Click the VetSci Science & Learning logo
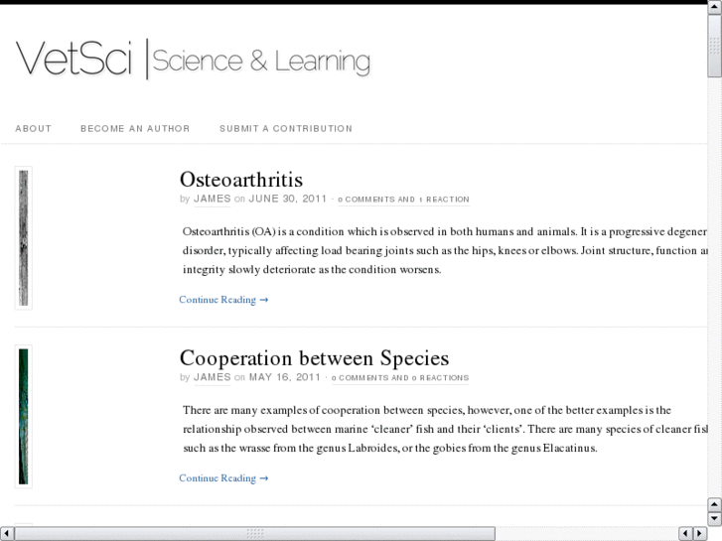The image size is (722, 541). [x=193, y=60]
